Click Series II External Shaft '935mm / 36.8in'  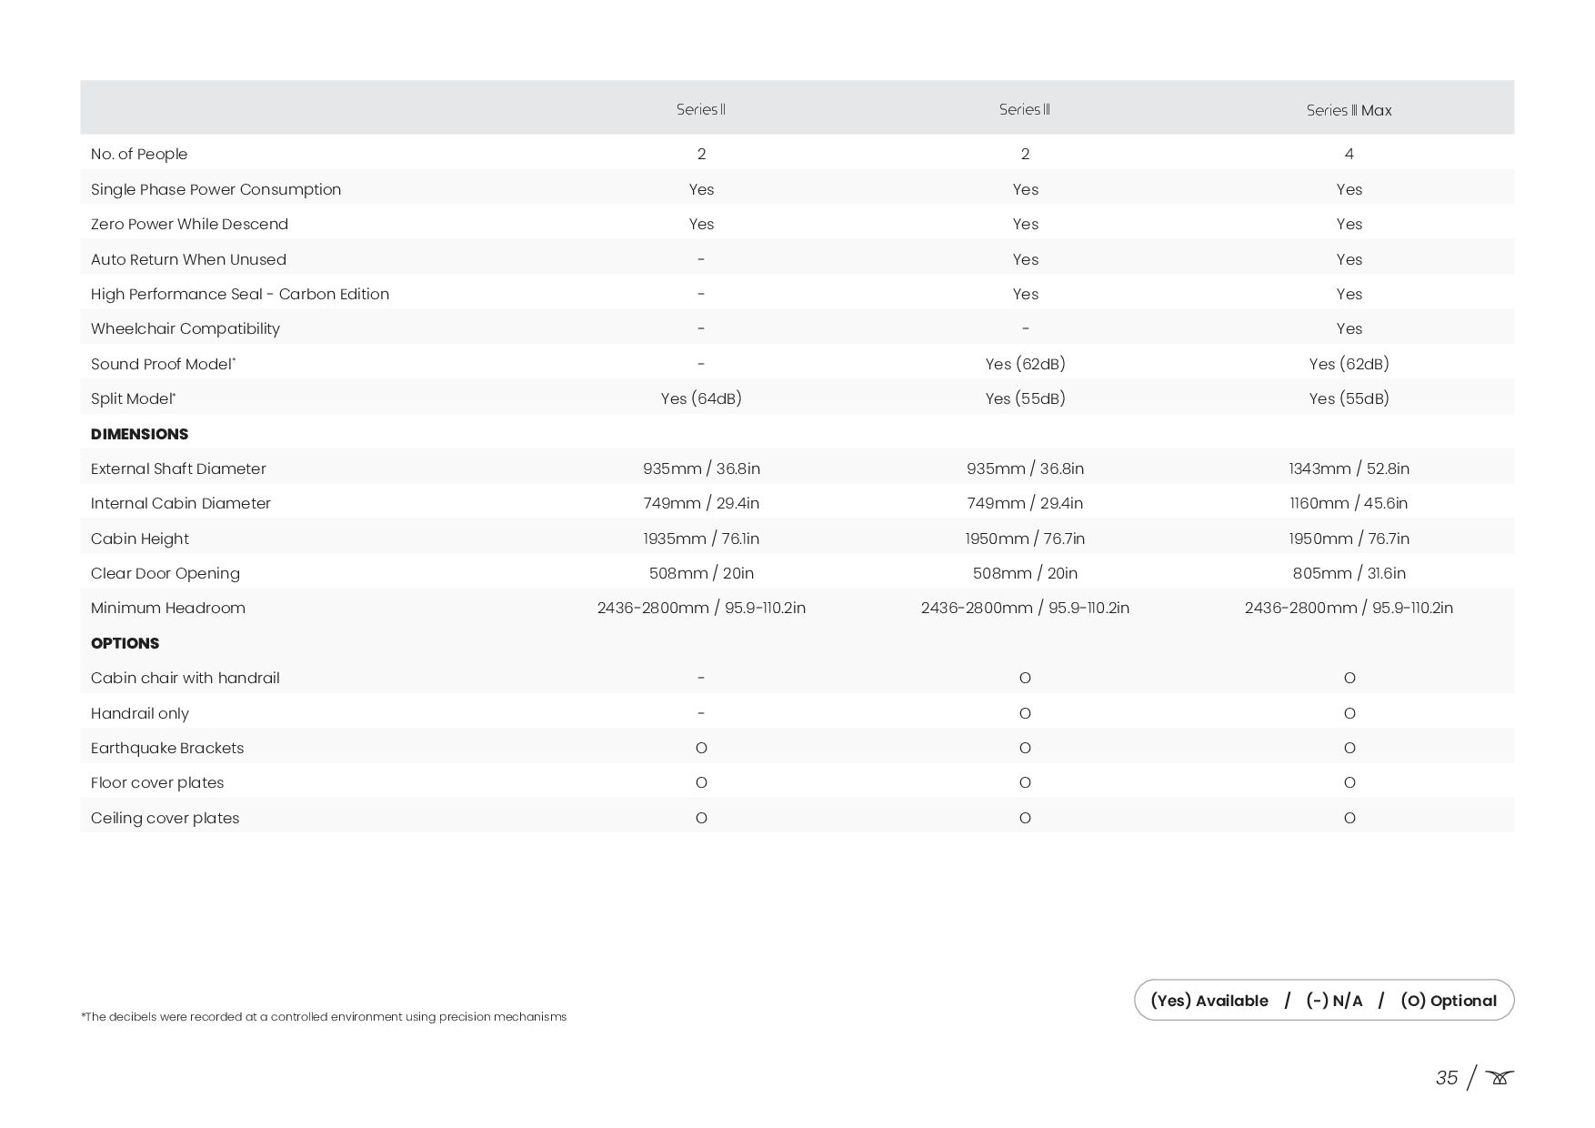tap(701, 468)
